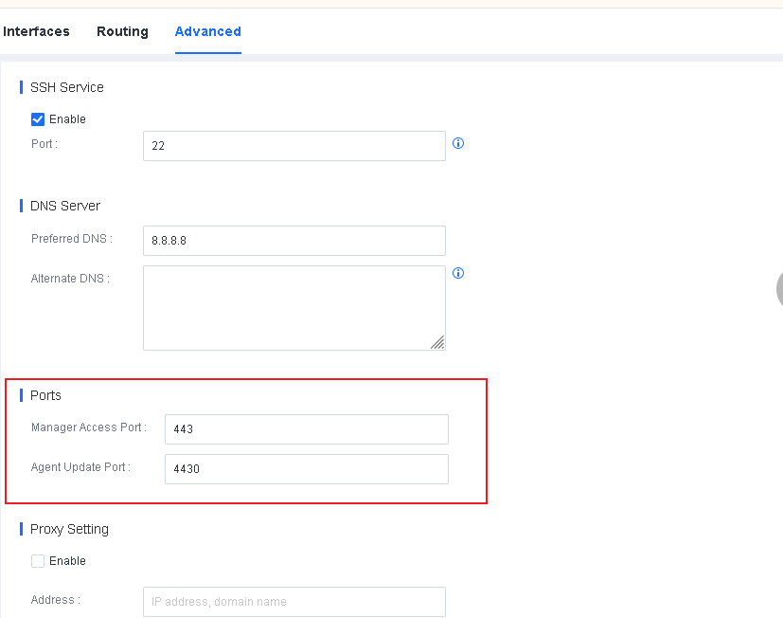Click the DNS Server section heading

(x=65, y=206)
